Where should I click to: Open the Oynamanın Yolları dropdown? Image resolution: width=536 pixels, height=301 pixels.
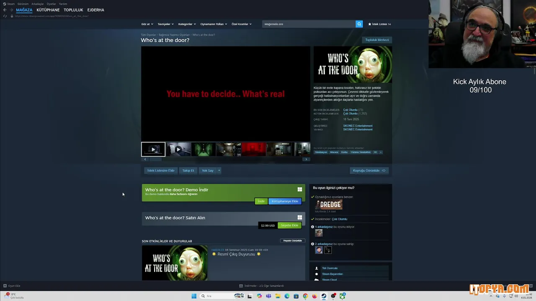coord(214,24)
